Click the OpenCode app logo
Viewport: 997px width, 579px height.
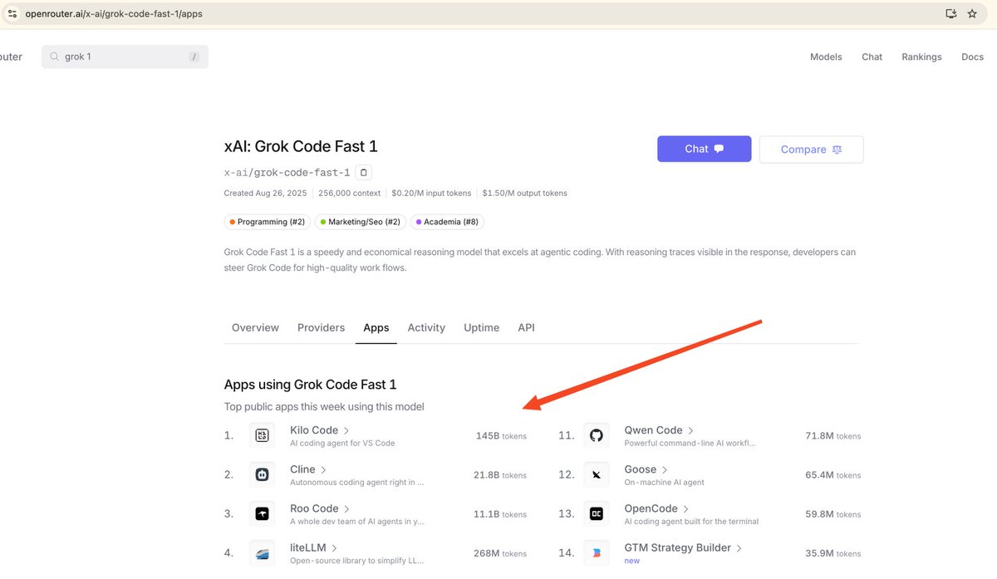pyautogui.click(x=596, y=513)
